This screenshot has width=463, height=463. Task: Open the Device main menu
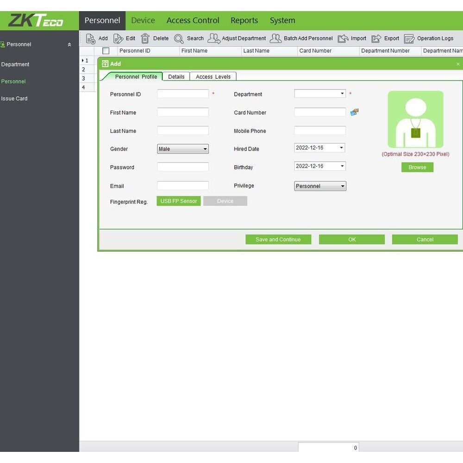pyautogui.click(x=143, y=20)
